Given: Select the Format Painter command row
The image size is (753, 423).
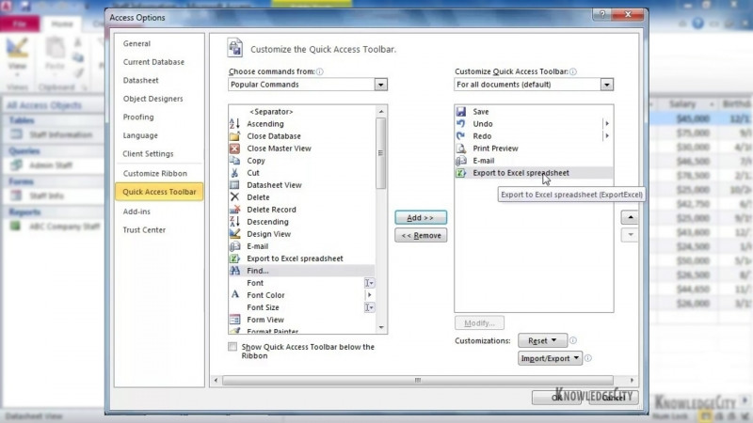Looking at the screenshot, I should [x=301, y=331].
